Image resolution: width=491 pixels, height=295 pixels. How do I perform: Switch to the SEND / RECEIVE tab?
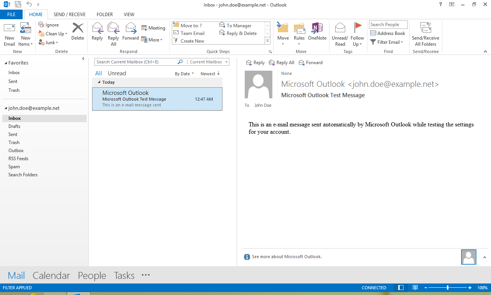pos(69,15)
